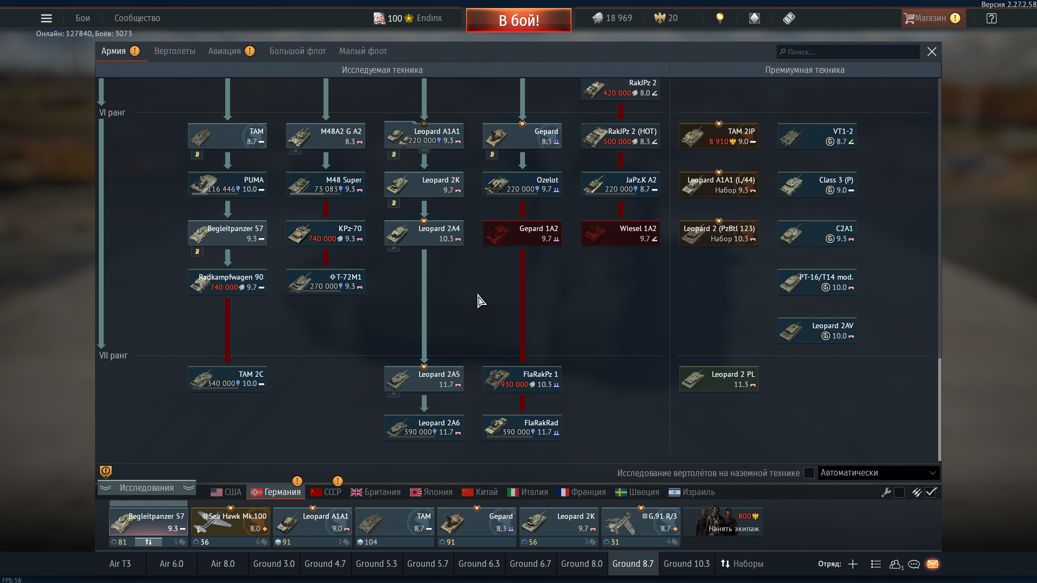The height and width of the screenshot is (583, 1037).
Task: Switch to the Авиация tab
Action: (231, 51)
